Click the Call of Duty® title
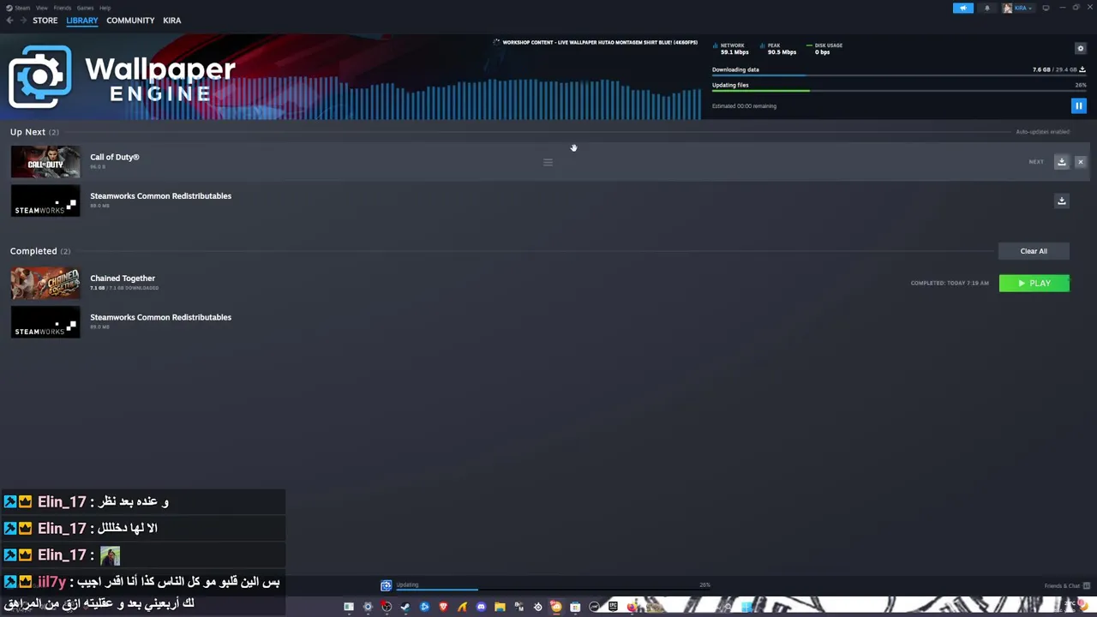 [115, 157]
